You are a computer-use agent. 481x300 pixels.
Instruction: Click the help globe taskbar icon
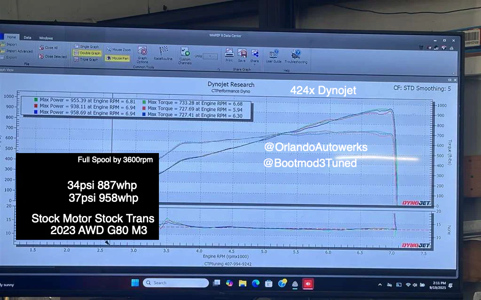[x=282, y=284]
